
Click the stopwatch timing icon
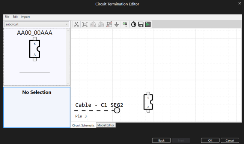point(134,24)
